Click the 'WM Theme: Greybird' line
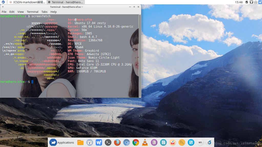Viewport: 262px width, 147px height. click(x=83, y=51)
